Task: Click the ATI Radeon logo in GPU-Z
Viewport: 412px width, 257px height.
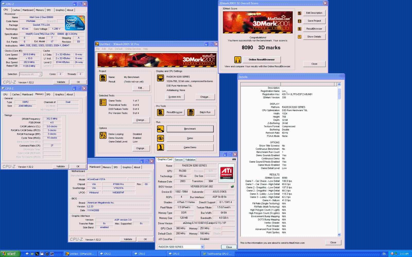Action: (226, 173)
